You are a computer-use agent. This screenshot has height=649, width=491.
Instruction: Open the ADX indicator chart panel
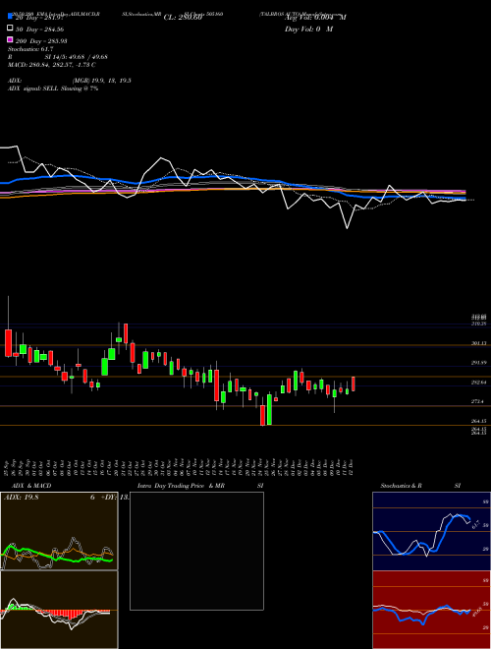tap(59, 531)
